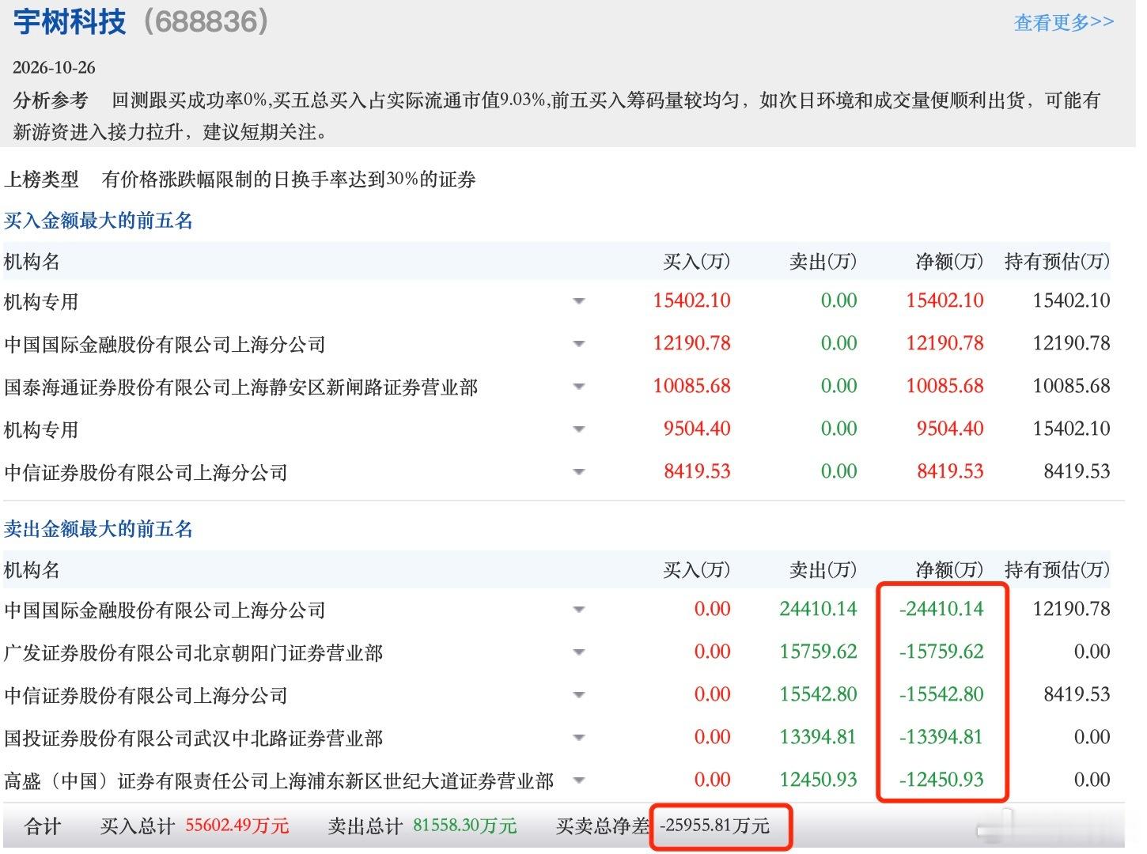This screenshot has width=1147, height=854.
Task: Expand dropdown arrow for 国泰海通证券 row
Action: point(579,387)
